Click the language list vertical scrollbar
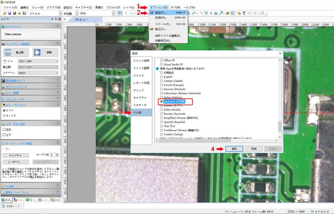Viewport: 334px width, 214px height. [x=279, y=98]
